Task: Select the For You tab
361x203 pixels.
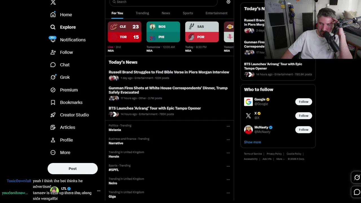Action: point(117,13)
